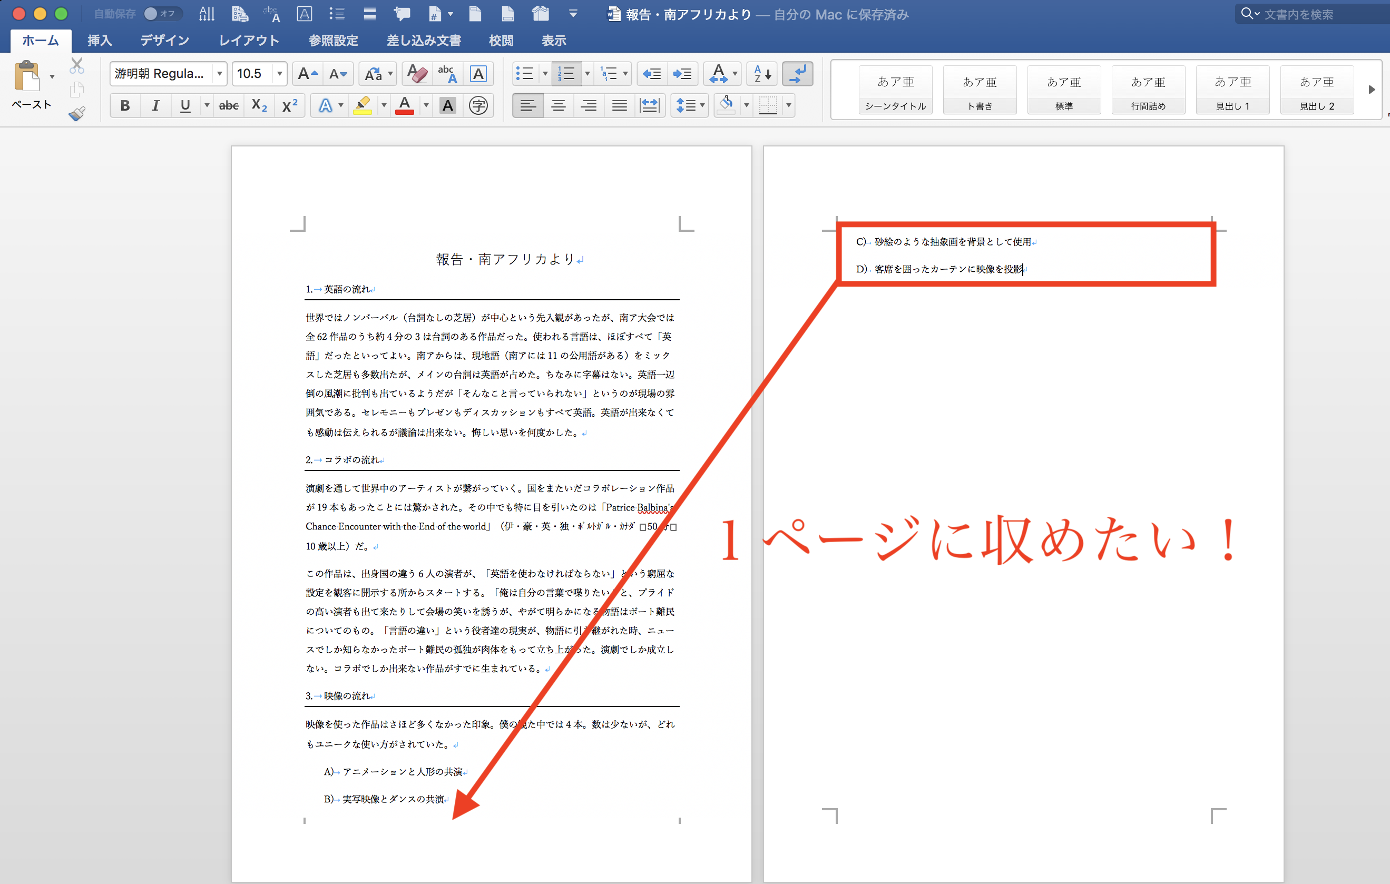Apply the 標準 style

click(1064, 90)
